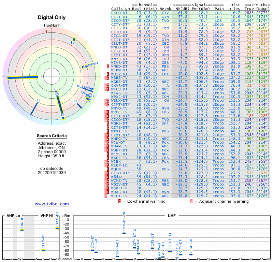This screenshot has height=262, width=273.
Task: Click CKCO-DT signal bar in VHF Hi chart
Action: 57,228
